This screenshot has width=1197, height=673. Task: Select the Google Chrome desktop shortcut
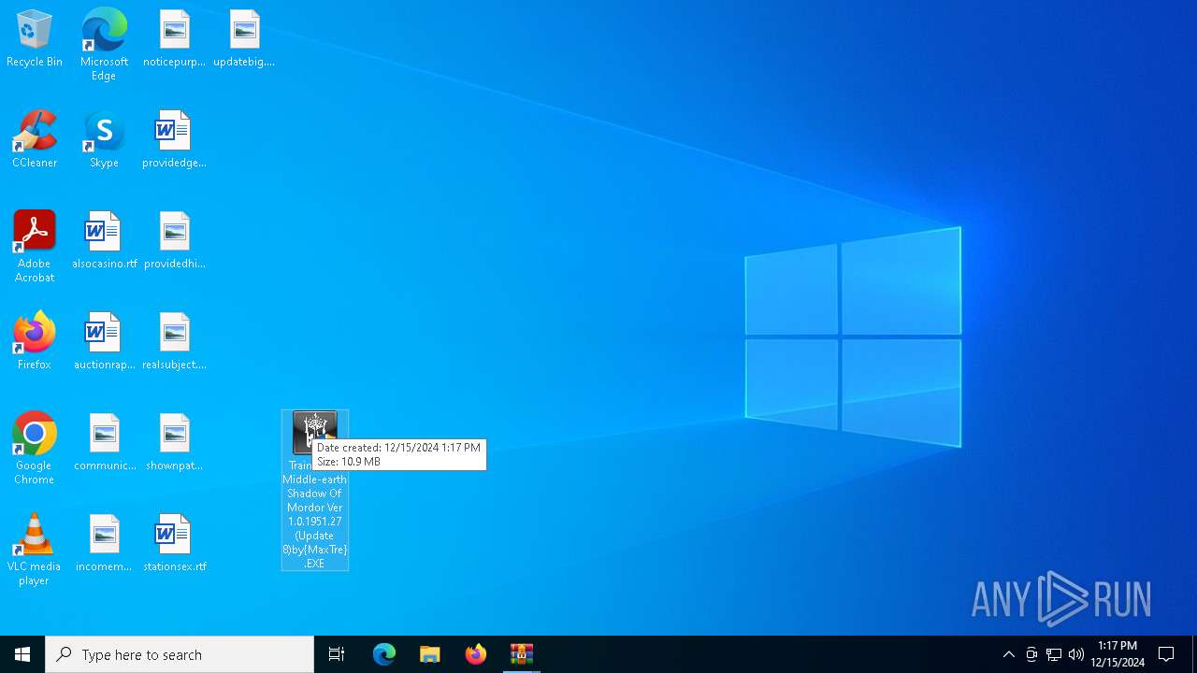tap(35, 449)
